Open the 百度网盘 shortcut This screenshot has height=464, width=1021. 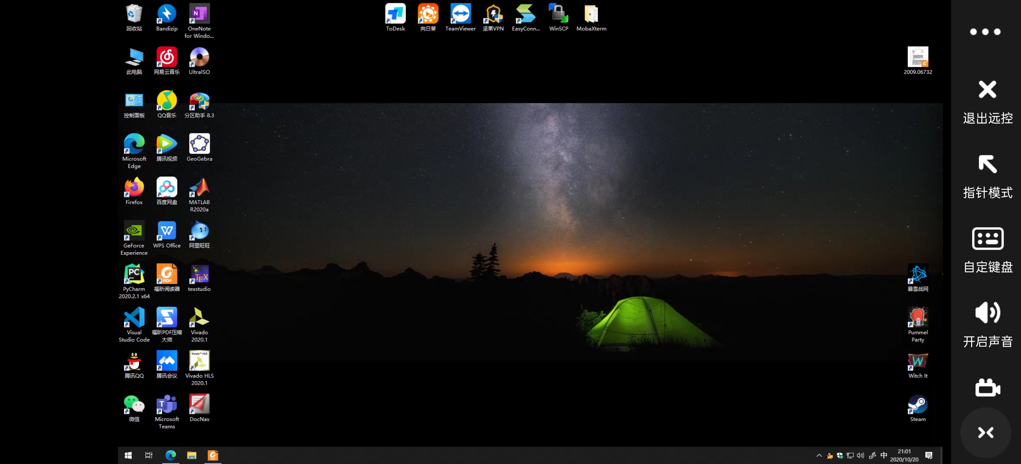(x=167, y=191)
